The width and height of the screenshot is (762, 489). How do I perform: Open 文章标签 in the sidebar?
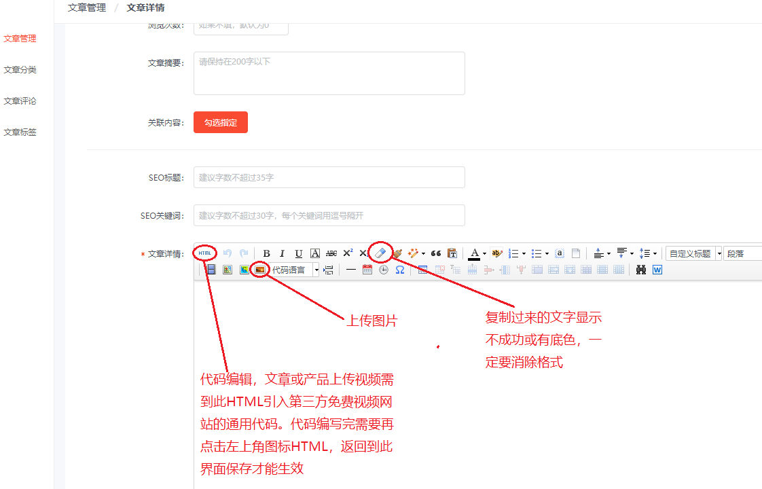click(20, 132)
